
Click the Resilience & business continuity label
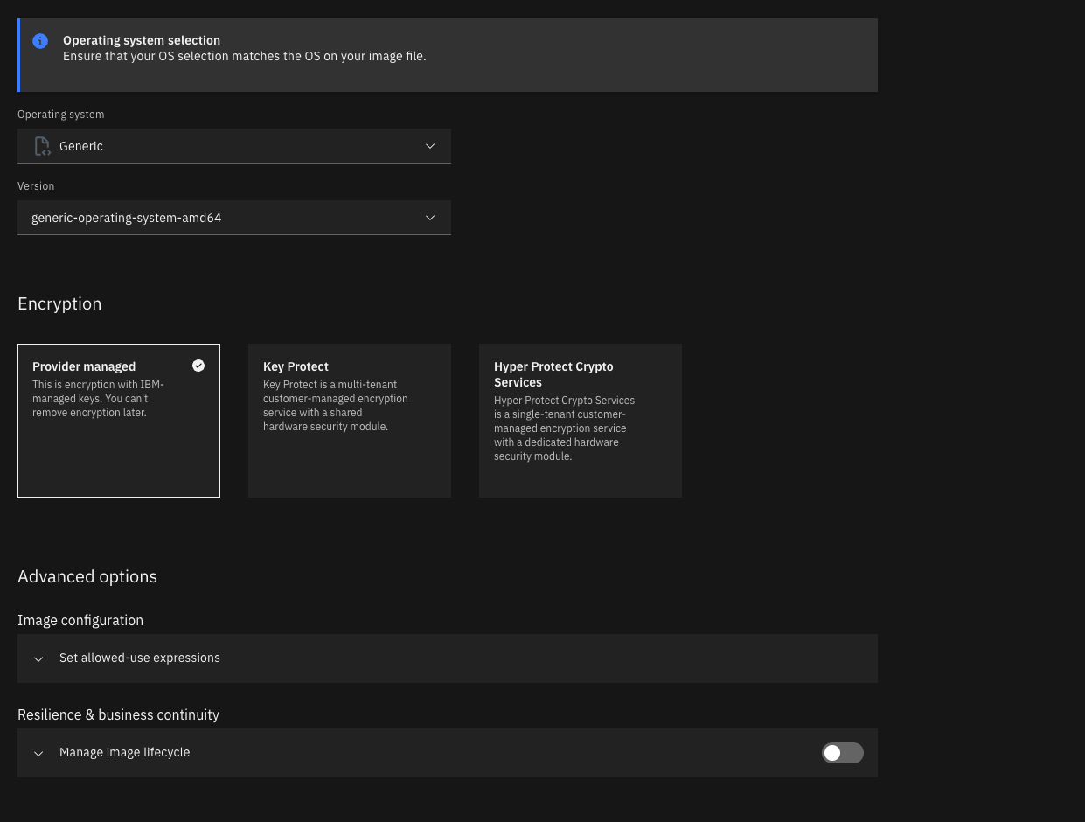coord(118,714)
